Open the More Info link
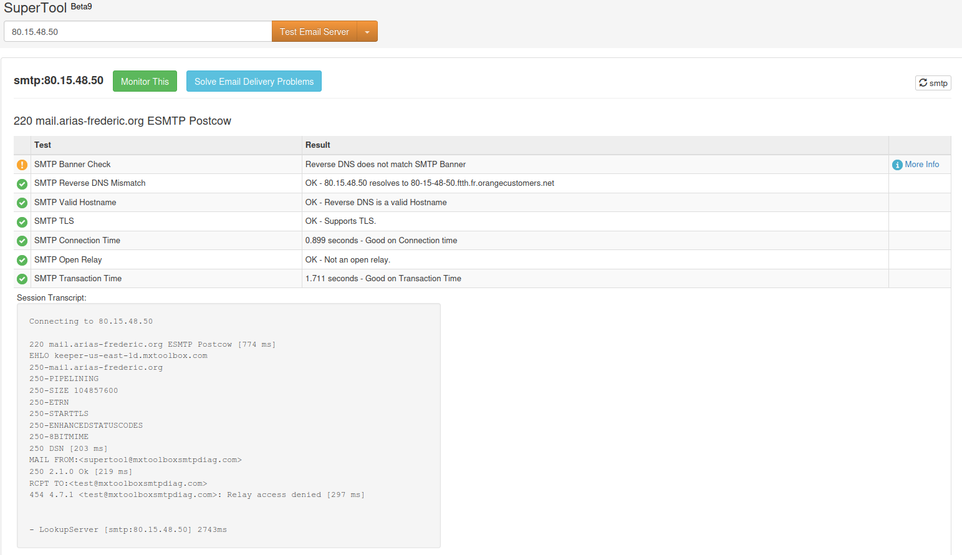Screen dimensions: 962x555 point(921,164)
